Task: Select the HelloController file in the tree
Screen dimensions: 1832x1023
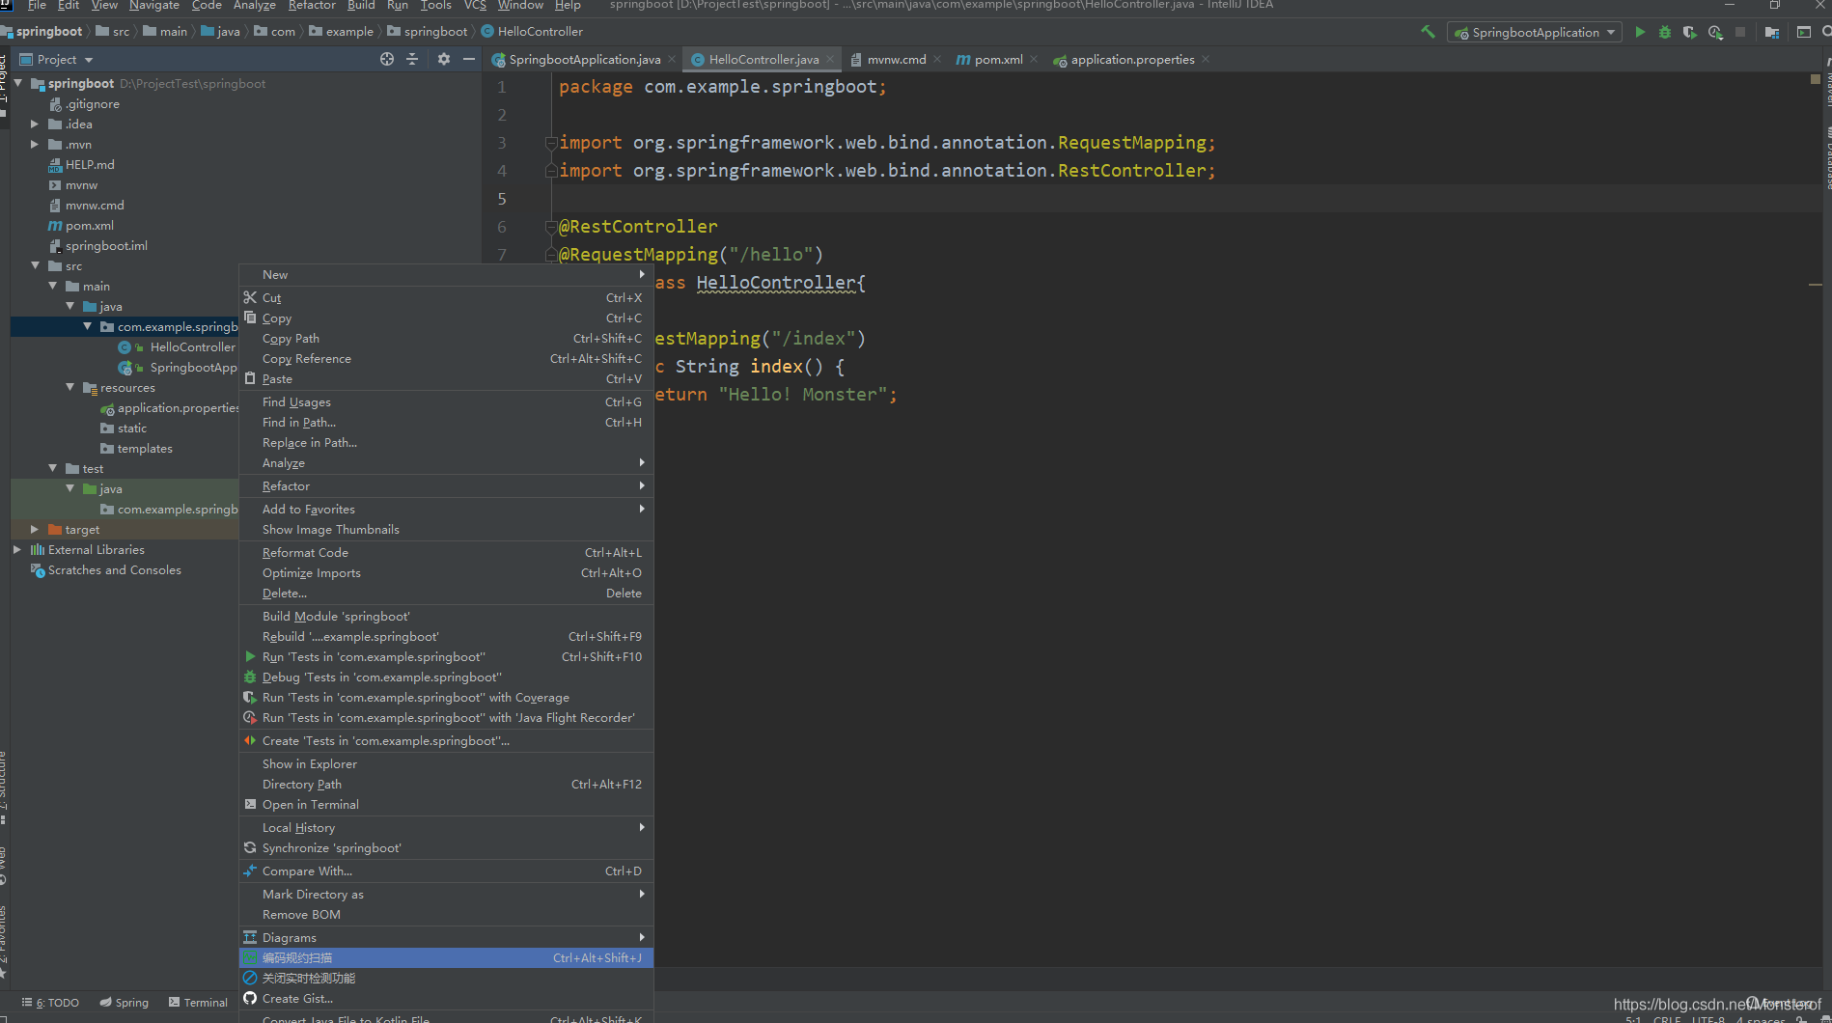Action: pos(192,346)
